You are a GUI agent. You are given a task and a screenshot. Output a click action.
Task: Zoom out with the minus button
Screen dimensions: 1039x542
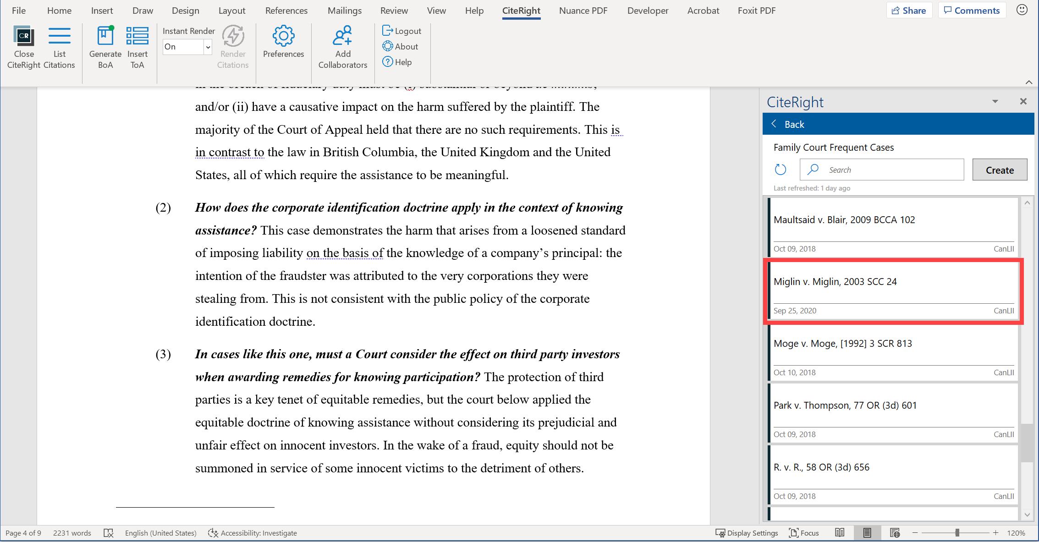pyautogui.click(x=915, y=533)
